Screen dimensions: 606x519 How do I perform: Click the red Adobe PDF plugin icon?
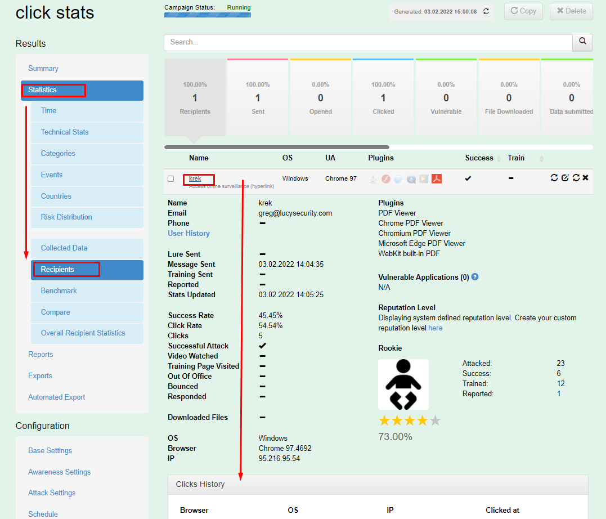pos(436,178)
